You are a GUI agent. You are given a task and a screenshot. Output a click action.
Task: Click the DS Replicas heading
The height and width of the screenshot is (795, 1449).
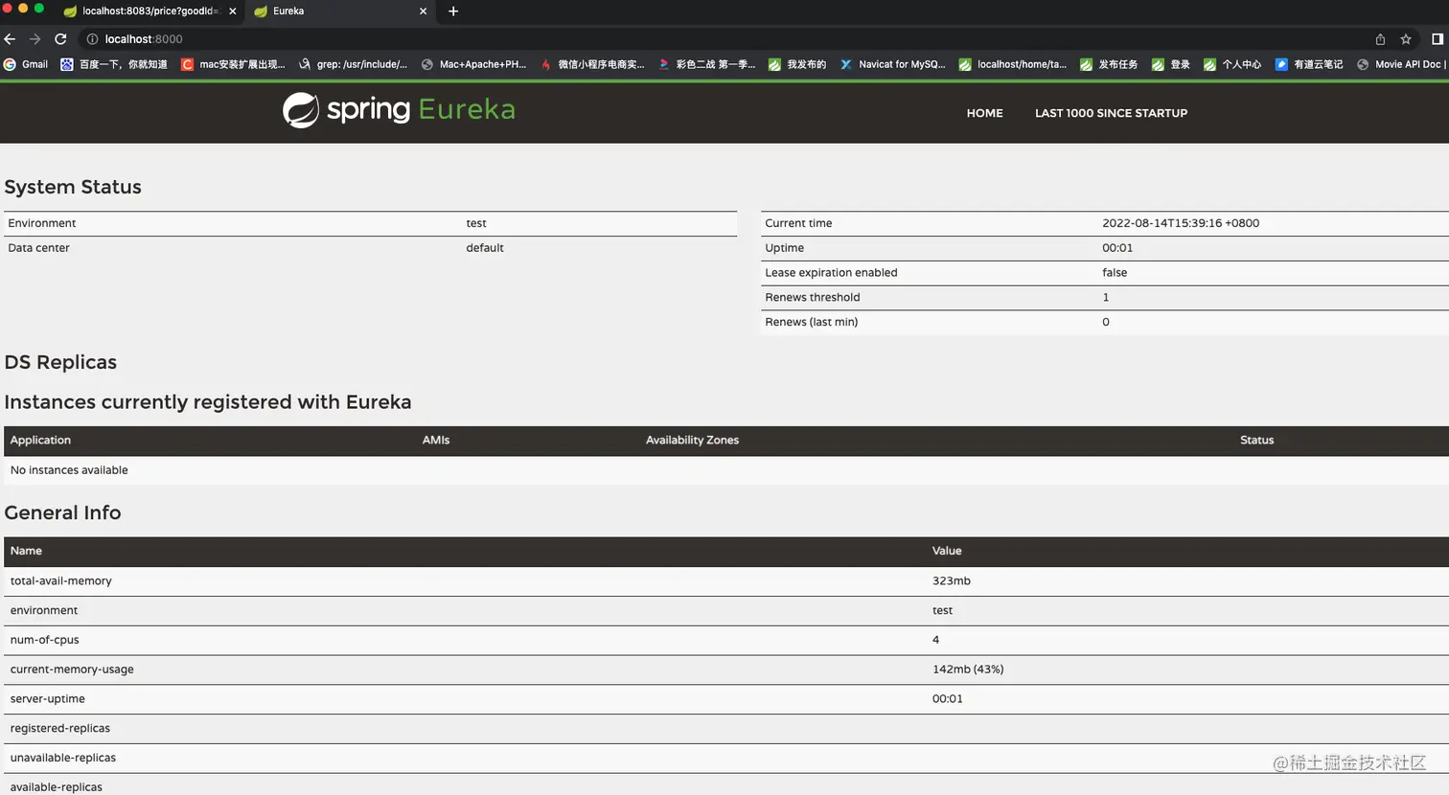tap(60, 362)
